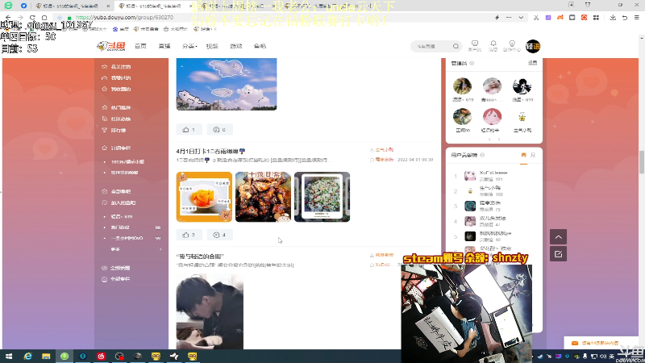Click the page vertical scrollbar thumb
The image size is (645, 363).
641,162
